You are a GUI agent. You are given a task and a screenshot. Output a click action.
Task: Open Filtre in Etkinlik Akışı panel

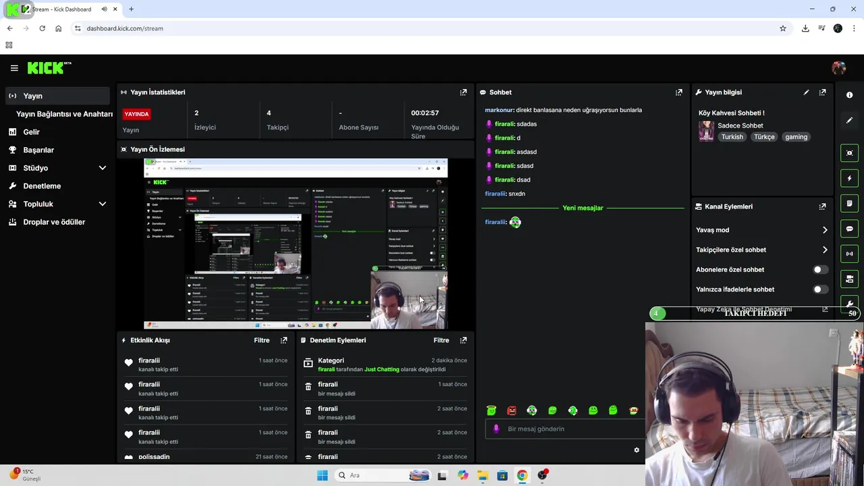262,340
